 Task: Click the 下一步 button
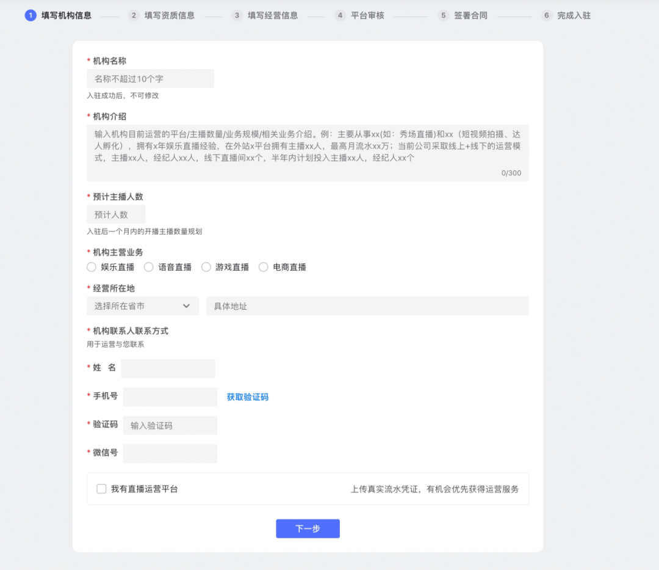pos(308,528)
